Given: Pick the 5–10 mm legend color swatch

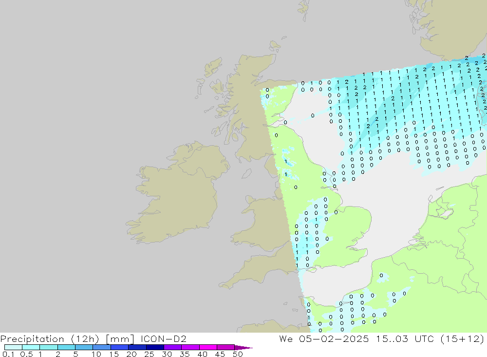Looking at the screenshot, I should pos(84,347).
